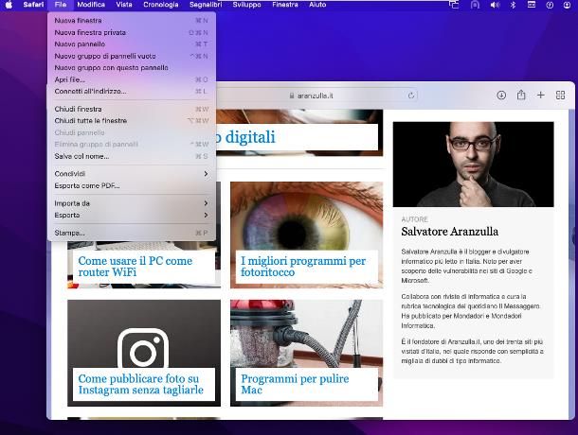The height and width of the screenshot is (435, 578).
Task: Click the Bluetooth icon in menu bar
Action: tap(513, 5)
